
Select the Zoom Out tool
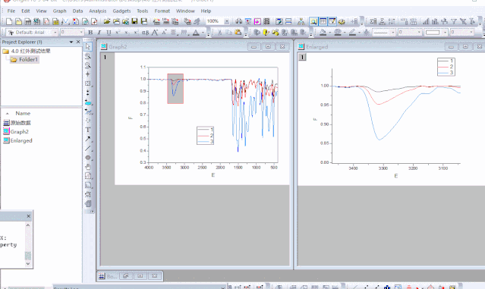(88, 65)
